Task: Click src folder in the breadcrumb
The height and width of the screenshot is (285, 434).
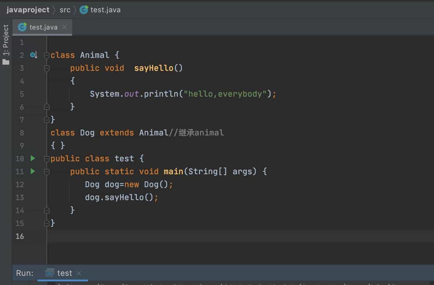Action: [x=65, y=10]
